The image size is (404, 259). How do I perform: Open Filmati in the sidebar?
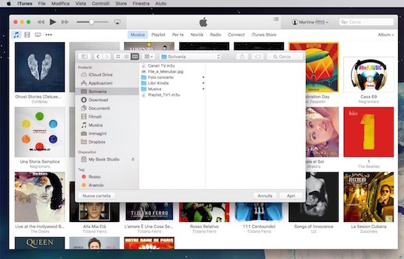[95, 117]
